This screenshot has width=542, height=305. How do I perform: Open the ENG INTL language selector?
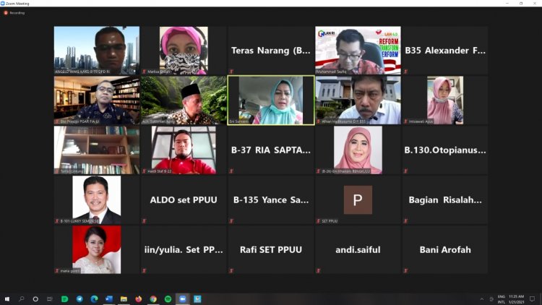point(502,298)
